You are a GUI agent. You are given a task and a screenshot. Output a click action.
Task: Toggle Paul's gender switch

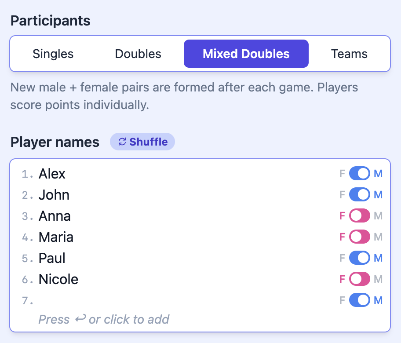coord(360,258)
